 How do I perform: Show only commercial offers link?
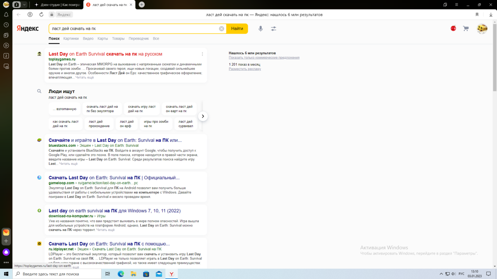click(264, 57)
